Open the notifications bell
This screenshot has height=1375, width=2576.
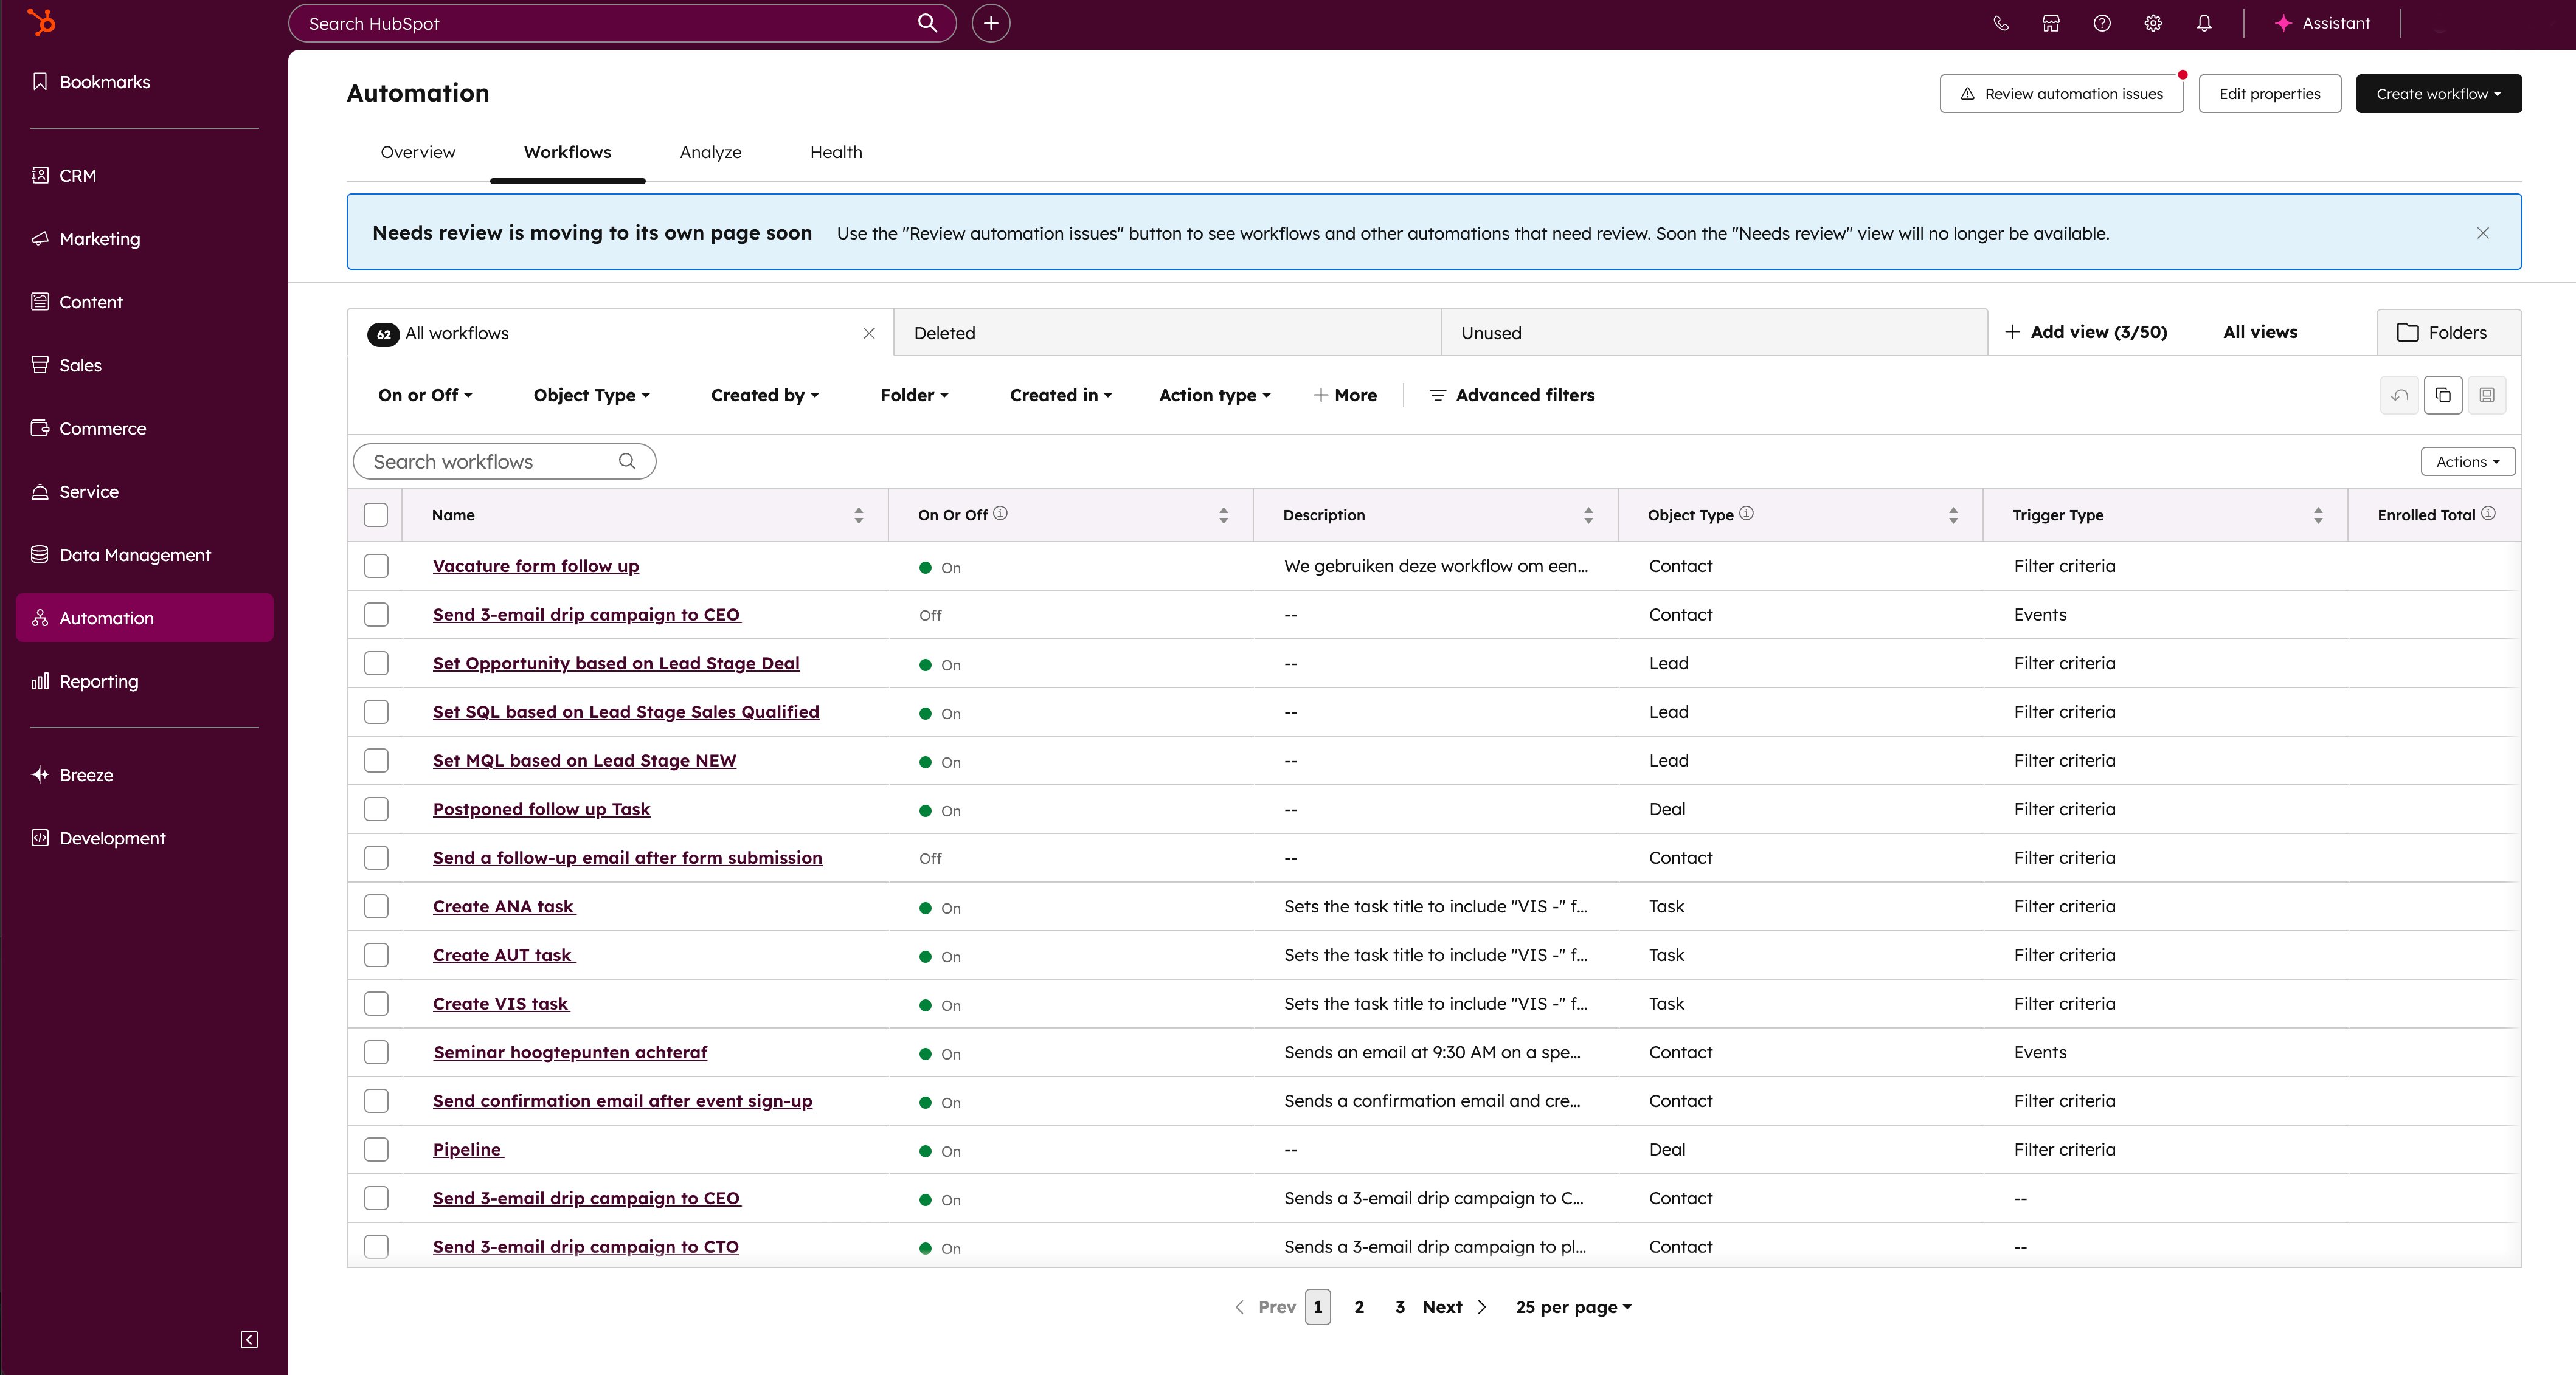point(2204,23)
